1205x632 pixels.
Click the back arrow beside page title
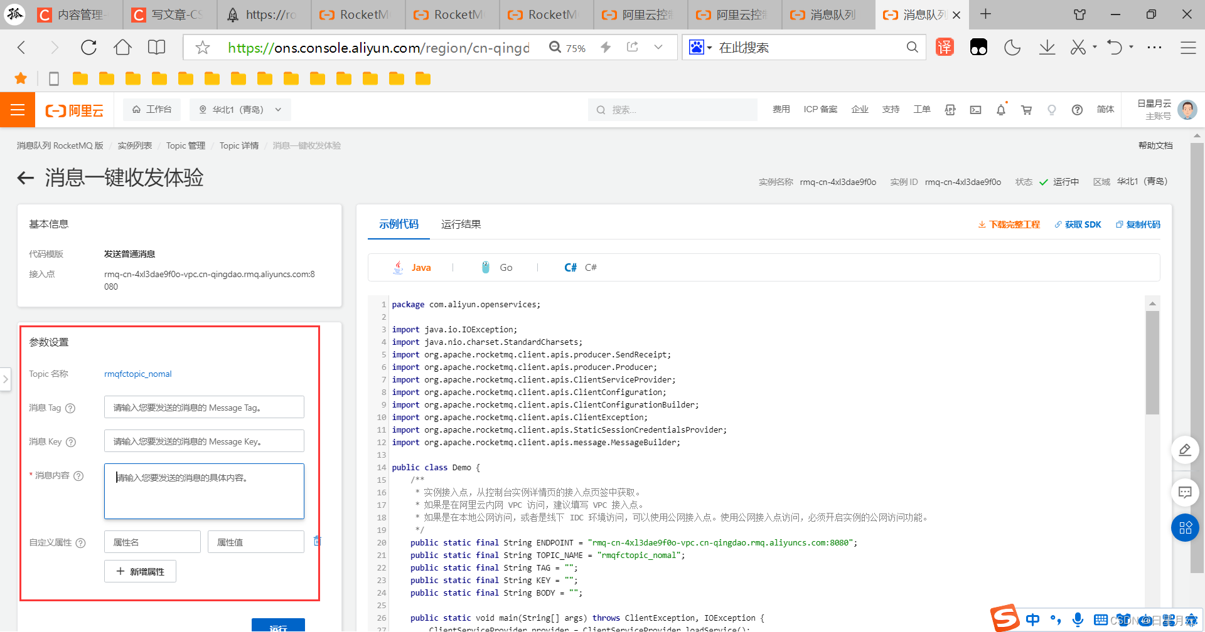coord(26,178)
